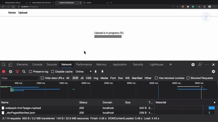Filter requests by Media

coord(104,78)
